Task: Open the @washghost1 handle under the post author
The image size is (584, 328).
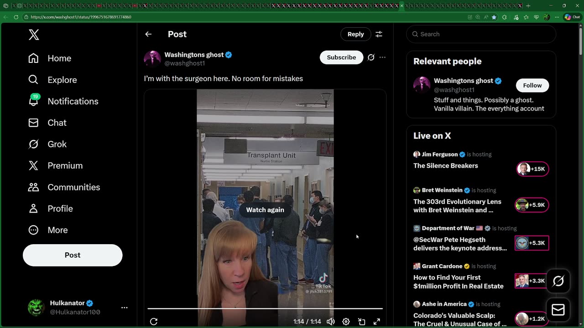Action: (185, 63)
